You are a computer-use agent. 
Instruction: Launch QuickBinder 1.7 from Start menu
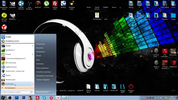18,50
